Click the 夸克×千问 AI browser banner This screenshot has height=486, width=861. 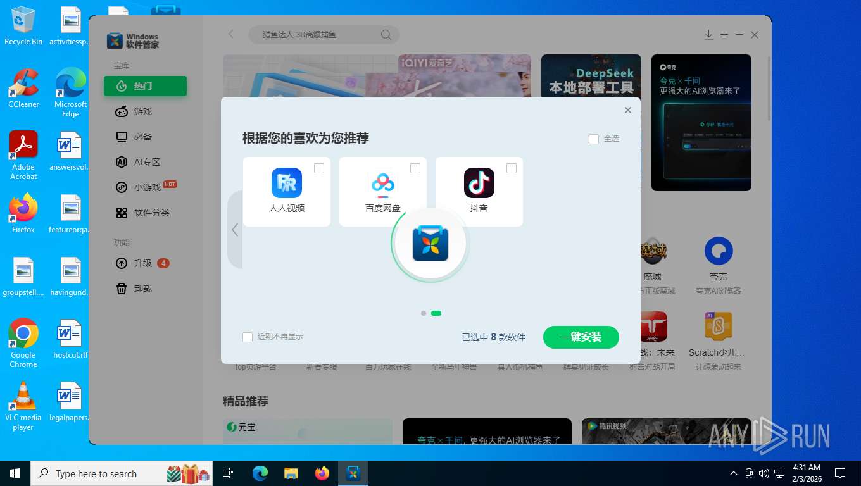(701, 123)
